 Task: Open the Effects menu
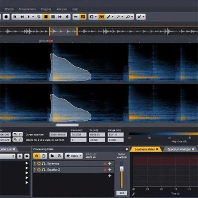[9, 9]
